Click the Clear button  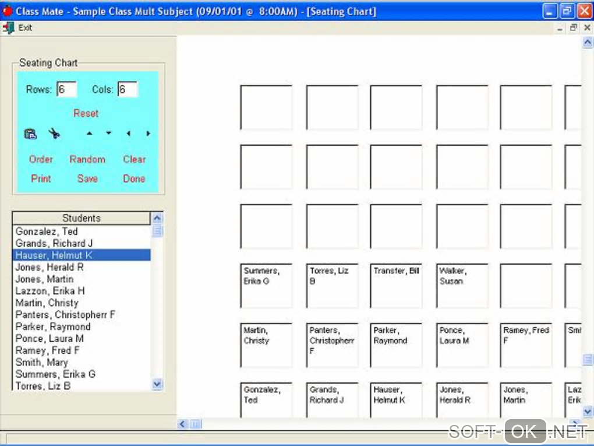[135, 159]
